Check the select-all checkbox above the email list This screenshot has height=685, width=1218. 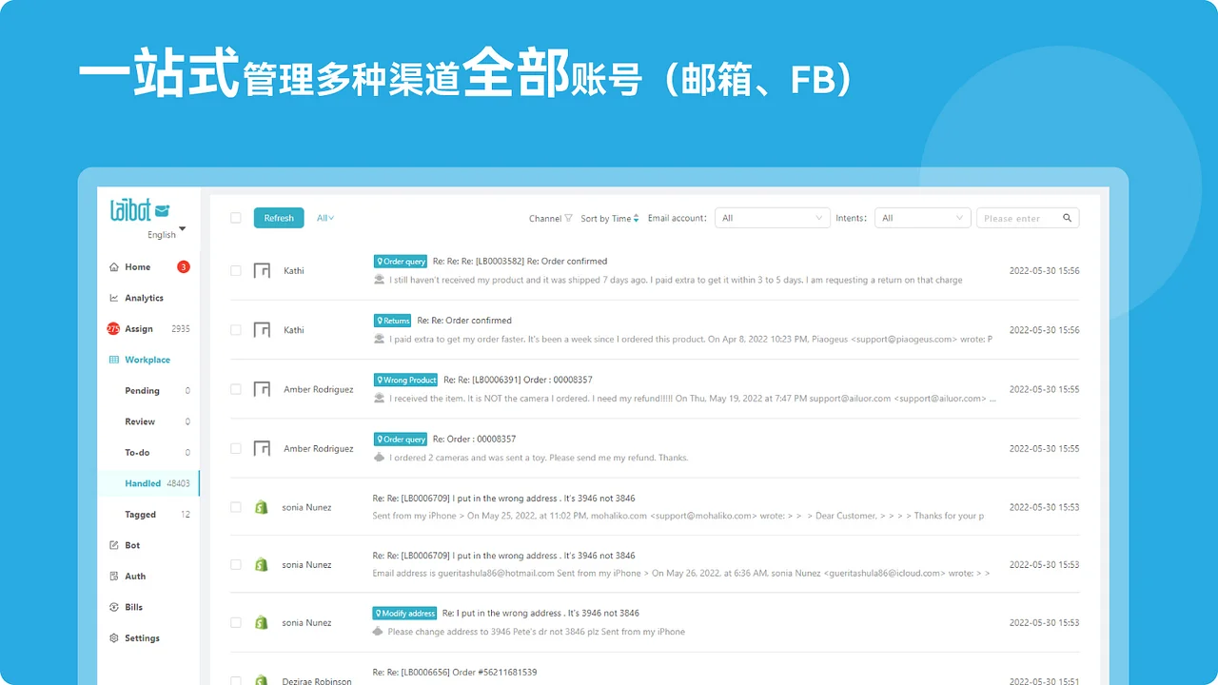coord(235,217)
